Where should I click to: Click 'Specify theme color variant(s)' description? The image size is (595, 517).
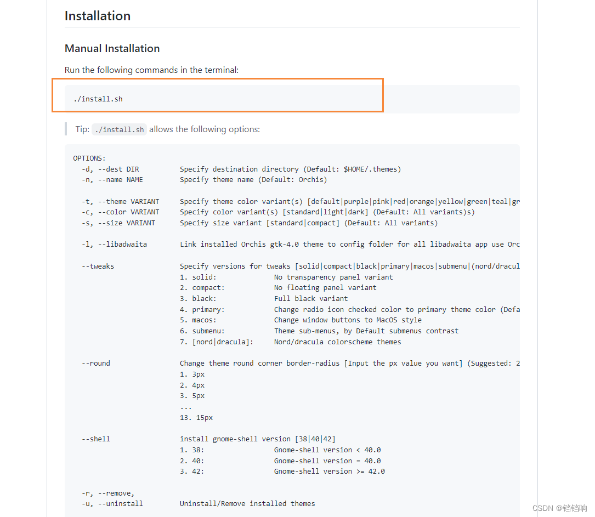(x=350, y=201)
